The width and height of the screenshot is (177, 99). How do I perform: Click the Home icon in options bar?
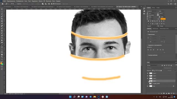(2, 4)
